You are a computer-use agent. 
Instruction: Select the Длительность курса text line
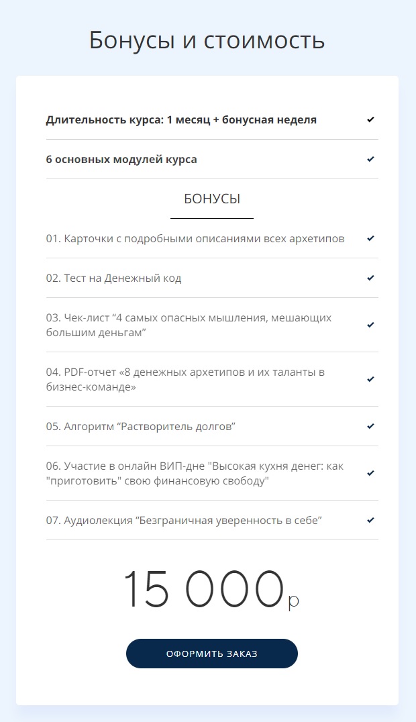181,120
